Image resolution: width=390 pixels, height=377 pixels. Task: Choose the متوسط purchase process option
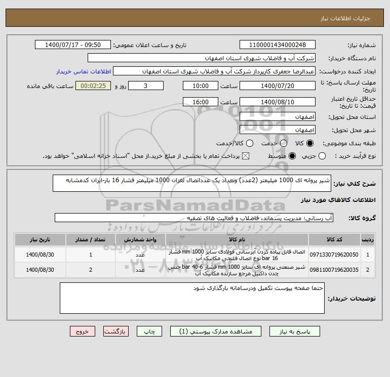pos(292,156)
